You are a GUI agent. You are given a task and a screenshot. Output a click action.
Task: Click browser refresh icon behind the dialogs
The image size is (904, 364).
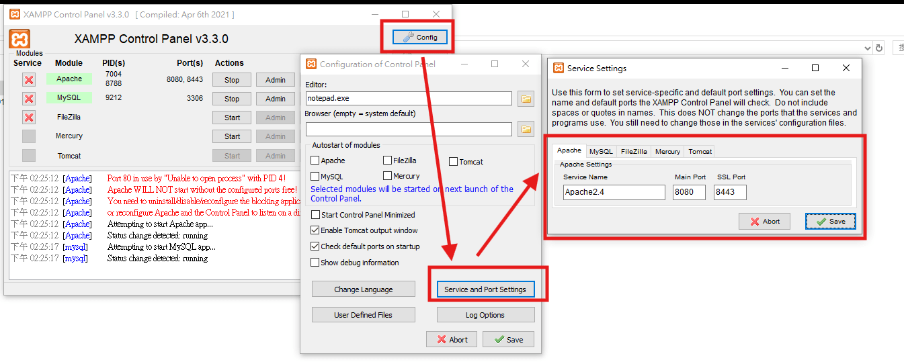[878, 48]
